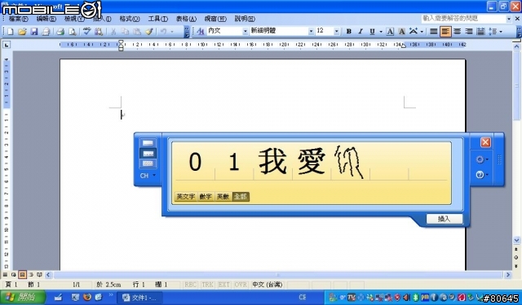The height and width of the screenshot is (305, 522).
Task: Toggle italic formatting
Action: 361,32
